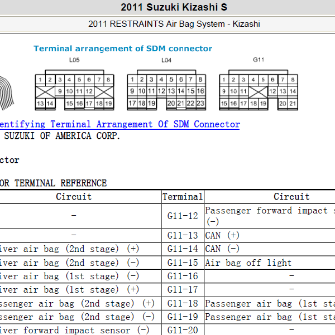The image size is (335, 335).
Task: Click the 'CAN (+)' circuit cell
Action: click(270, 235)
